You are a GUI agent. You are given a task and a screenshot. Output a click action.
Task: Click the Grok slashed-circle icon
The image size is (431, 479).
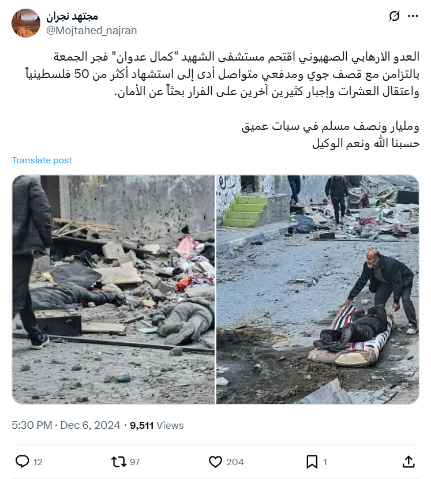(394, 16)
